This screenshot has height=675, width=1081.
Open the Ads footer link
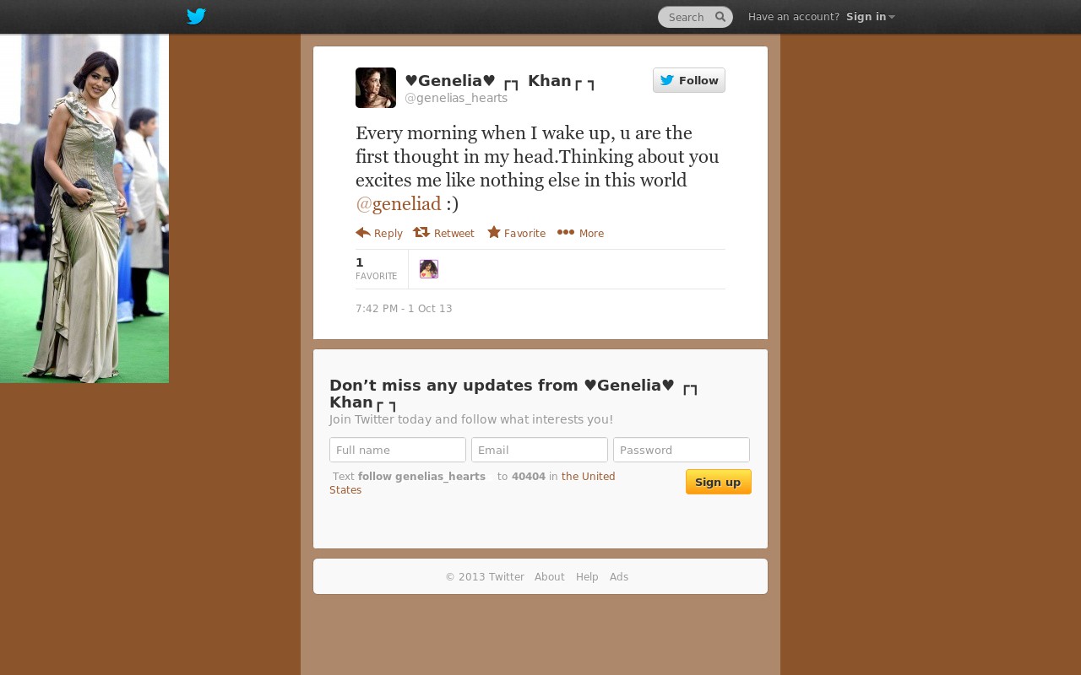click(619, 577)
